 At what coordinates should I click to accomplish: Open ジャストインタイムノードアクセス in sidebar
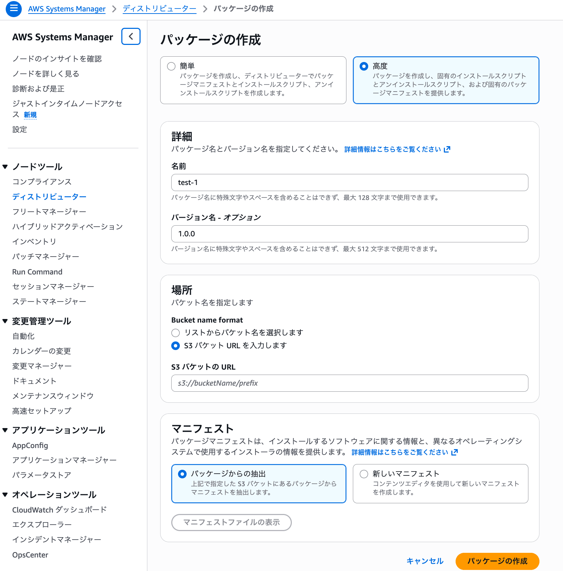(x=67, y=104)
